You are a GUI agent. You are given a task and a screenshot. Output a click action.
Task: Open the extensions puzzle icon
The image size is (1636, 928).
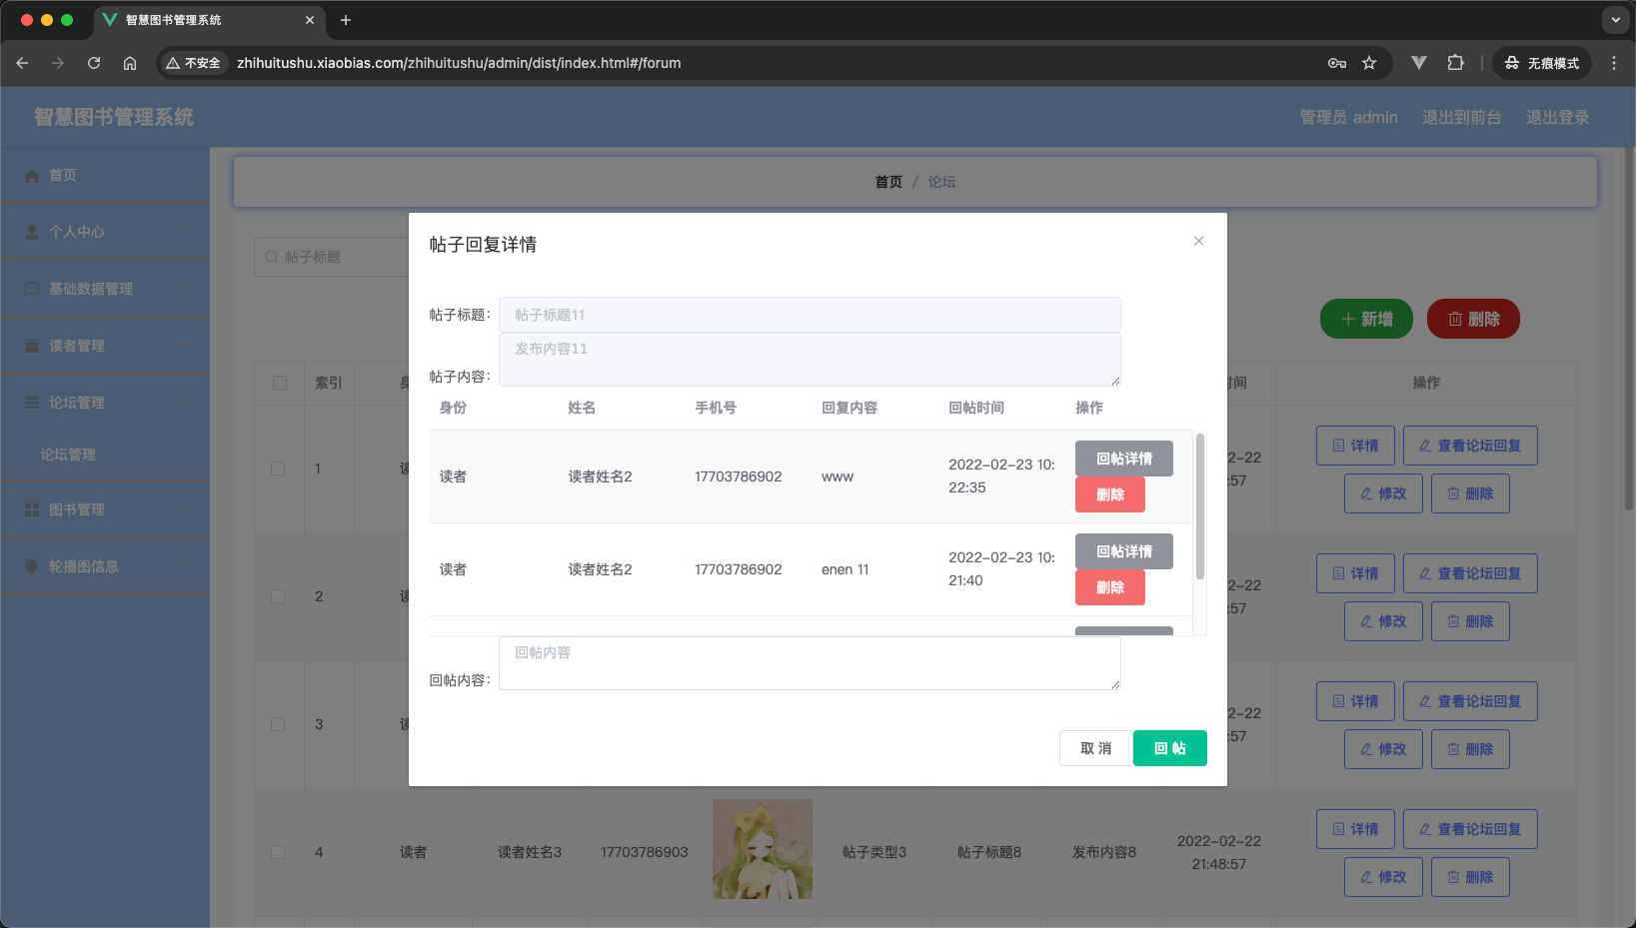[1455, 63]
